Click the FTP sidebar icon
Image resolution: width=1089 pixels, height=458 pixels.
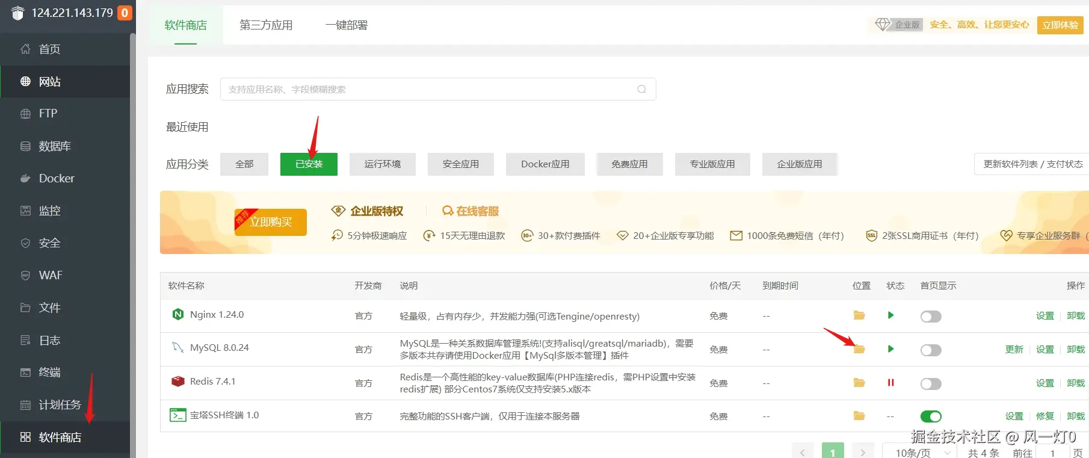(x=25, y=113)
